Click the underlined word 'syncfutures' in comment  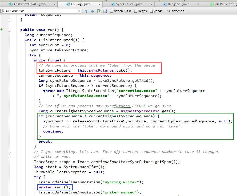coord(117,106)
